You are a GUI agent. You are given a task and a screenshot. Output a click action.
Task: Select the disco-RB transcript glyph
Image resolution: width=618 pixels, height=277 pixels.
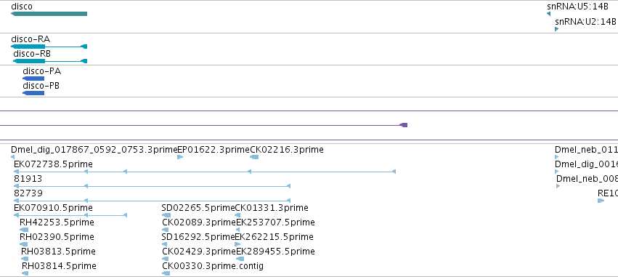point(50,61)
